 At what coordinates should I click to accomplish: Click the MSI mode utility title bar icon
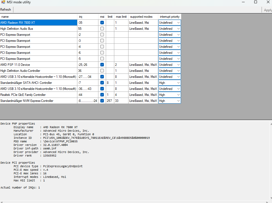click(x=3, y=2)
